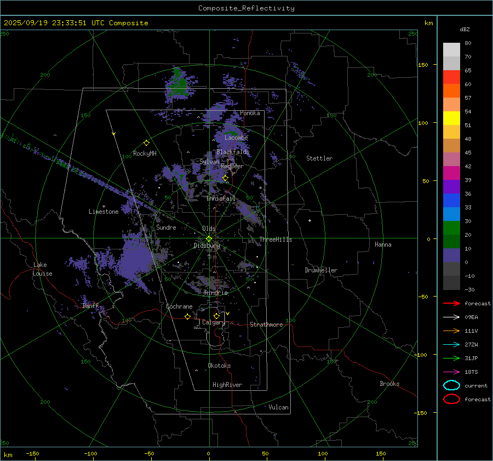Select the cyan 27ZW arrow icon
This screenshot has height=461, width=493.
(x=451, y=344)
